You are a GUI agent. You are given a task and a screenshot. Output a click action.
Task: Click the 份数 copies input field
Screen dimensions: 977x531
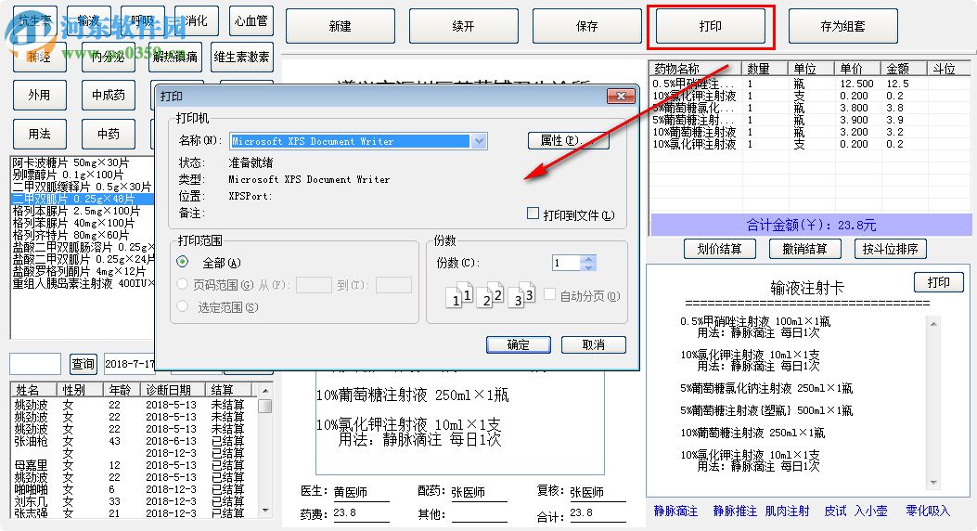pyautogui.click(x=566, y=263)
